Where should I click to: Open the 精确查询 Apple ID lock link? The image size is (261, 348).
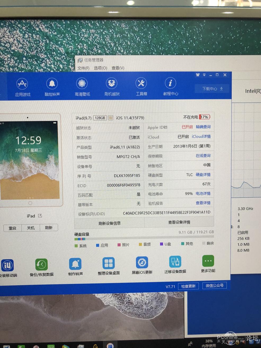click(203, 127)
